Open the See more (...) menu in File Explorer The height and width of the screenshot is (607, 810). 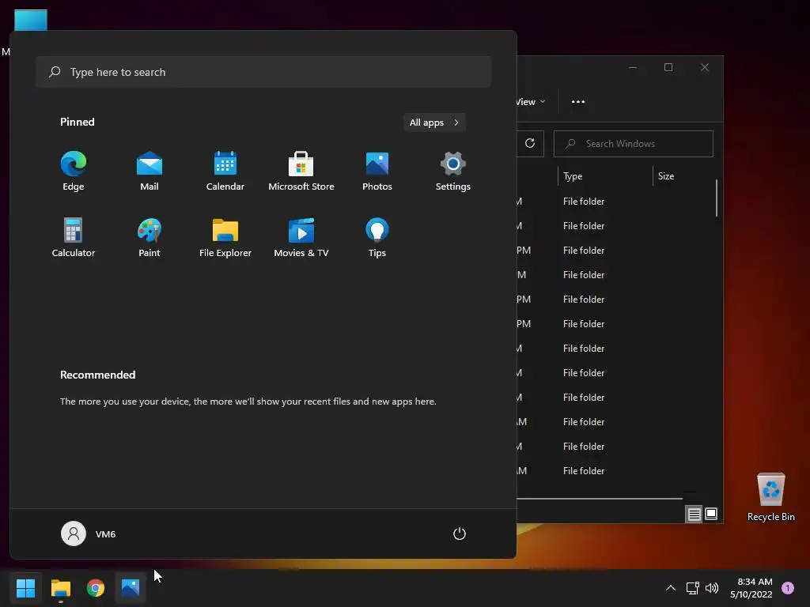click(578, 102)
